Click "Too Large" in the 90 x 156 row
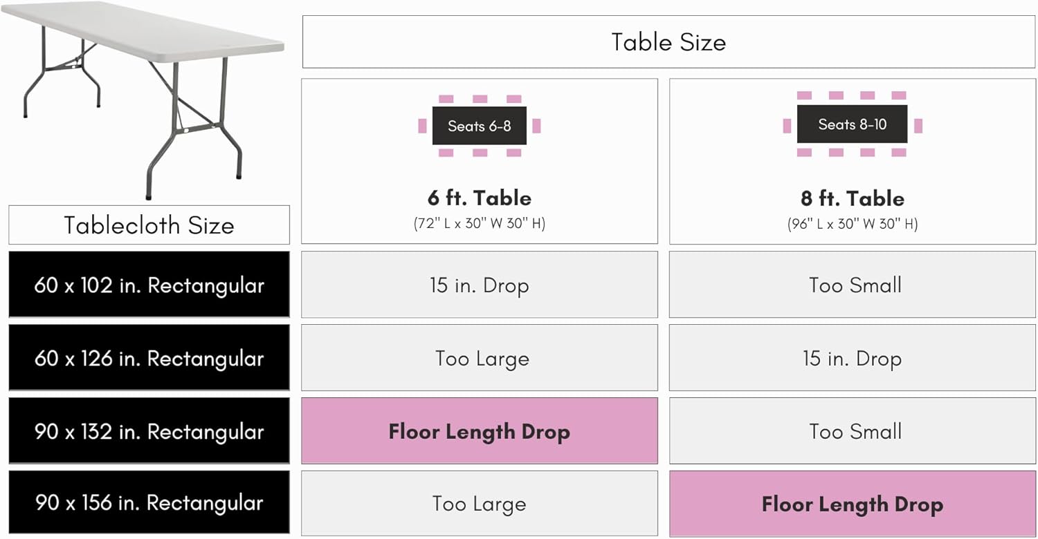This screenshot has height=539, width=1038. [479, 503]
